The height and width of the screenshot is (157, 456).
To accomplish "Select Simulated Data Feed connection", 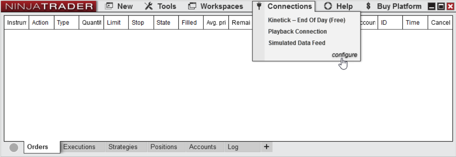I will pos(297,43).
